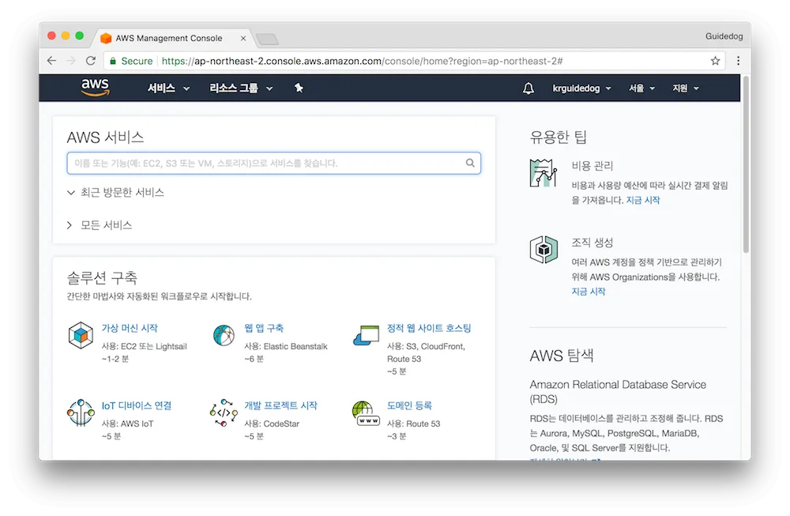Click the 'AWS IoT' usage text
Viewport: 790px width, 516px height.
137,424
